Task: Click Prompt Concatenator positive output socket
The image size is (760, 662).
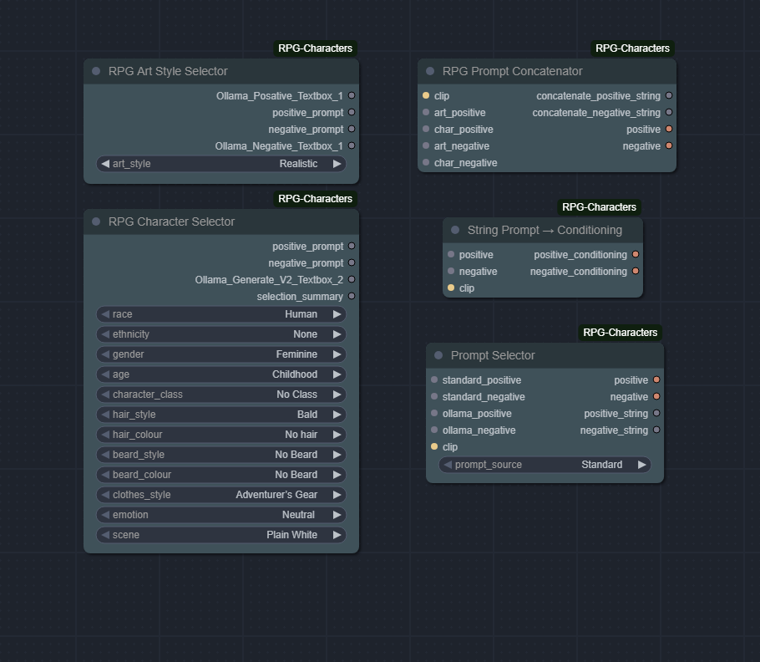Action: point(669,129)
